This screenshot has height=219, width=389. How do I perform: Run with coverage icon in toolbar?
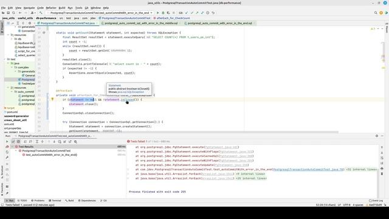click(x=168, y=13)
